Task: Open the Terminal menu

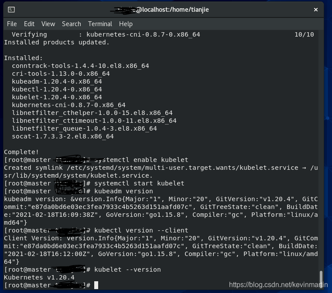Action: click(100, 24)
